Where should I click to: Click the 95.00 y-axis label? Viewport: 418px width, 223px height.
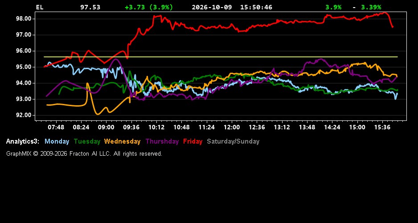coord(24,67)
